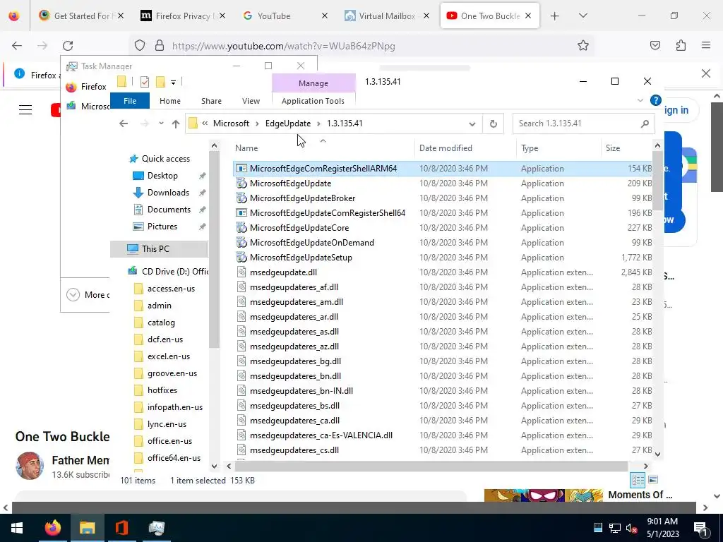Click the Father Mem channel name
This screenshot has height=542, width=723.
click(x=80, y=460)
